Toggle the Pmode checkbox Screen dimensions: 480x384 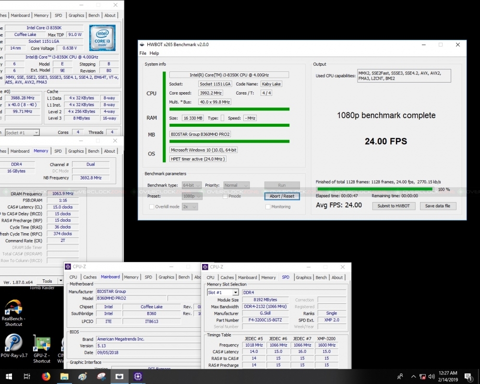point(225,196)
